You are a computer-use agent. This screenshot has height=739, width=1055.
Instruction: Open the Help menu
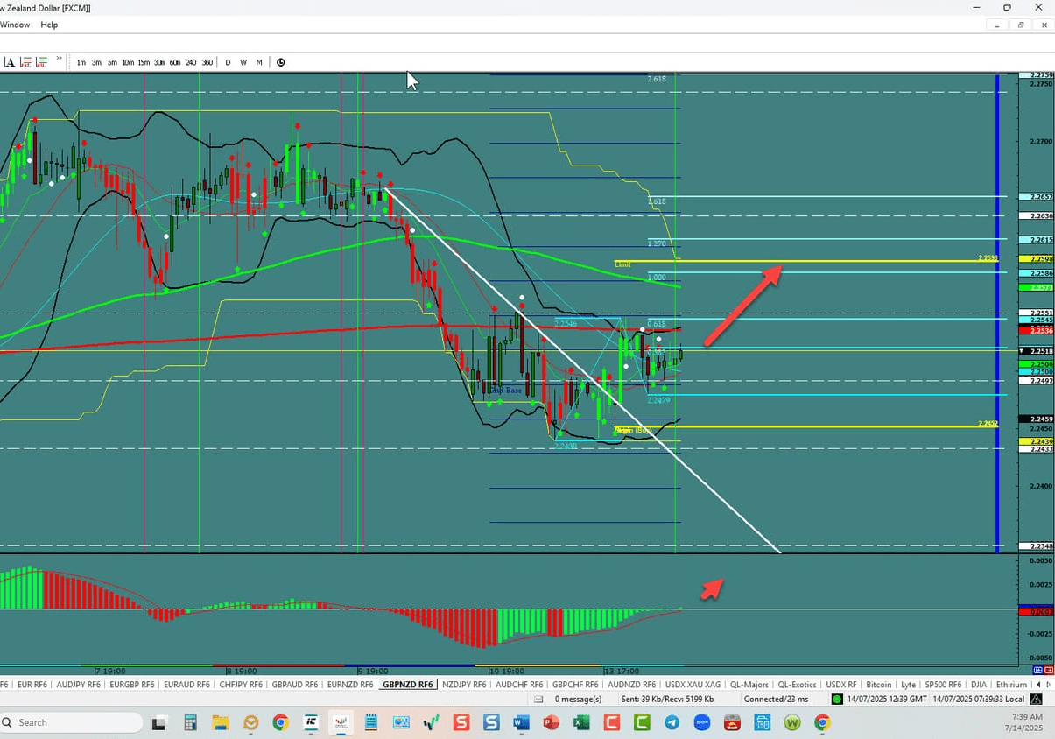(x=49, y=25)
